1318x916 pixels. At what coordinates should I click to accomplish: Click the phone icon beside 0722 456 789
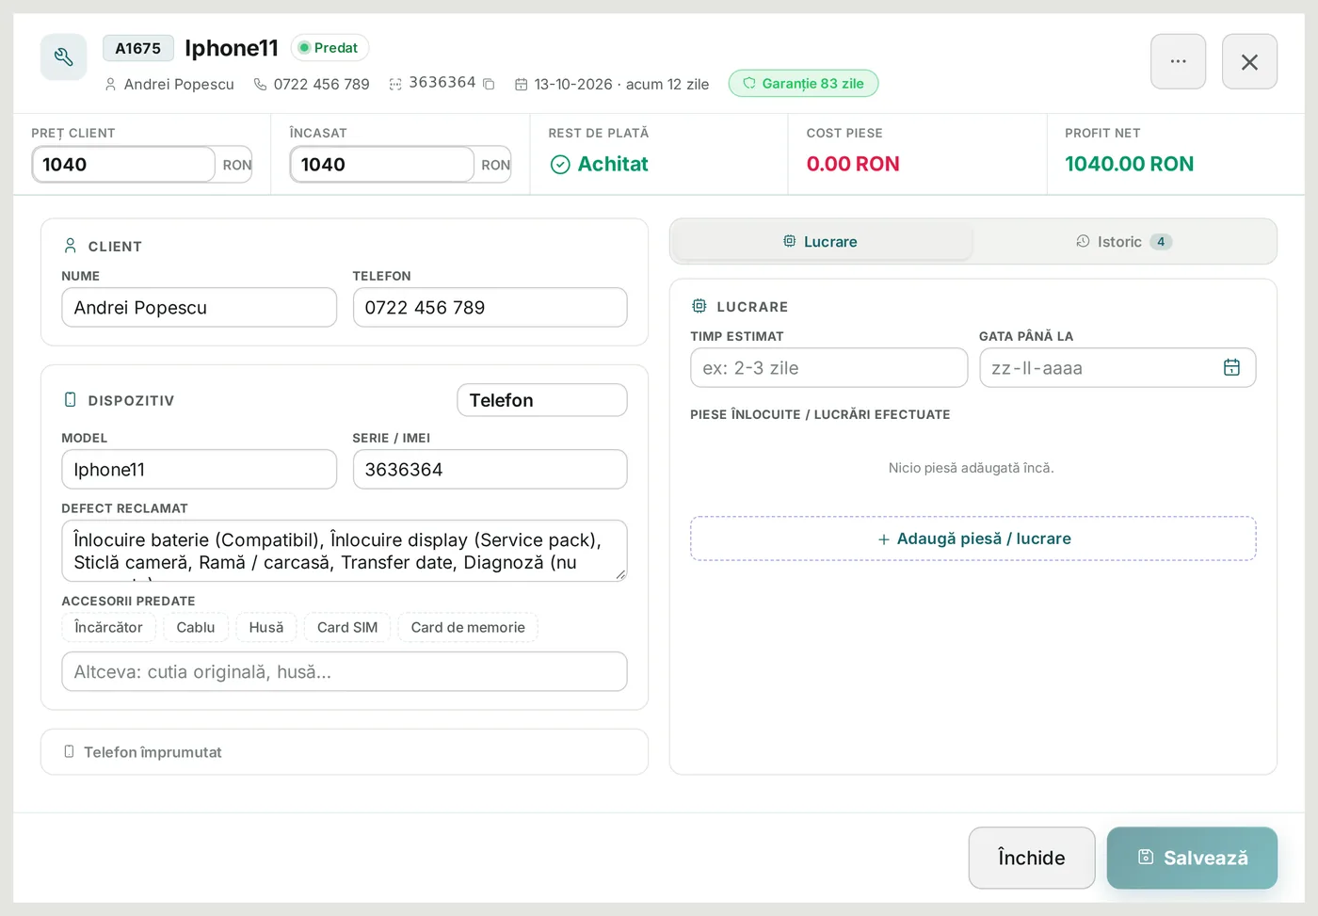[x=261, y=84]
